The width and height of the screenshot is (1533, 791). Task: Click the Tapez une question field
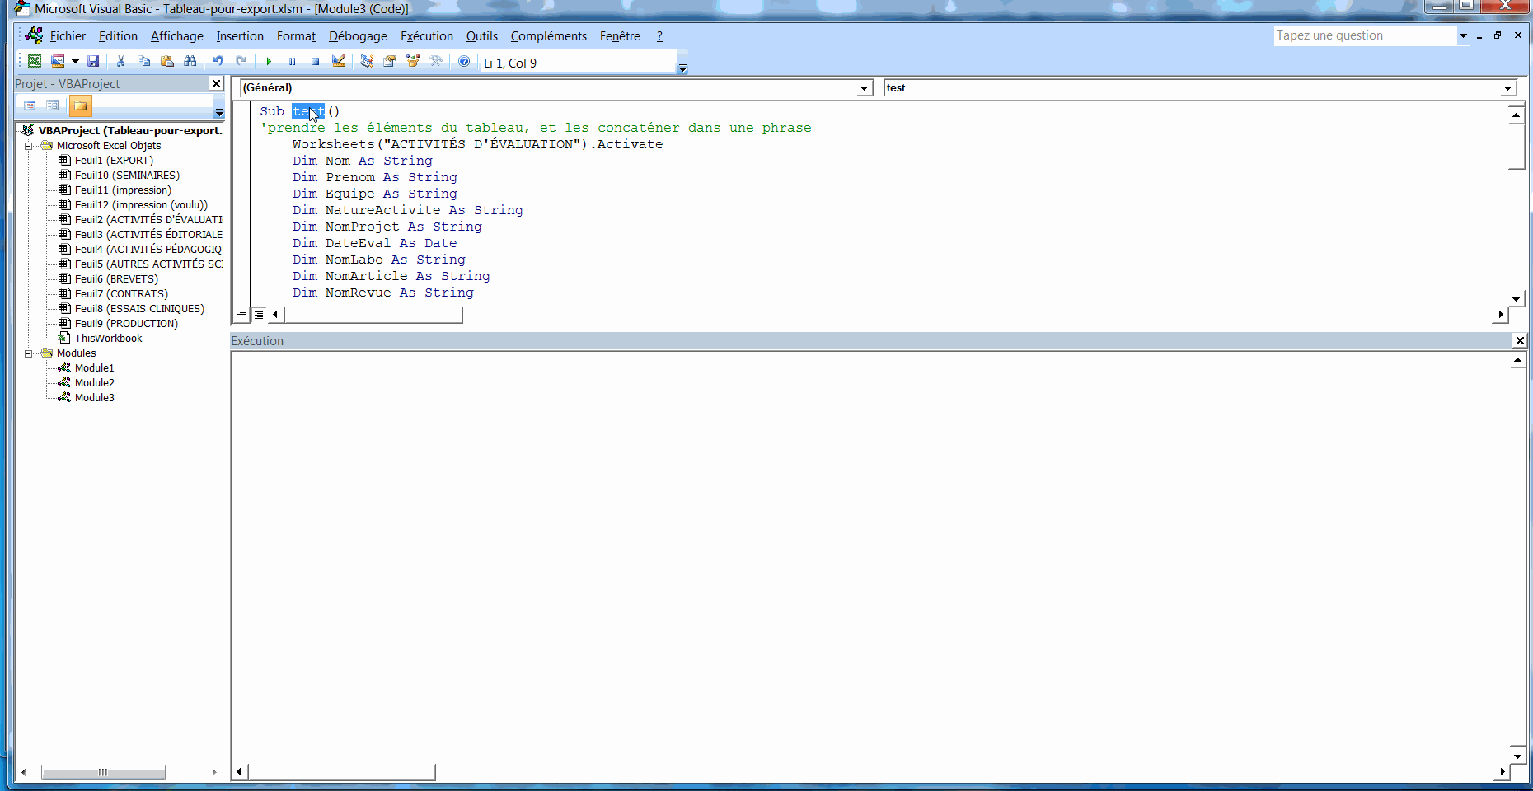coord(1365,35)
